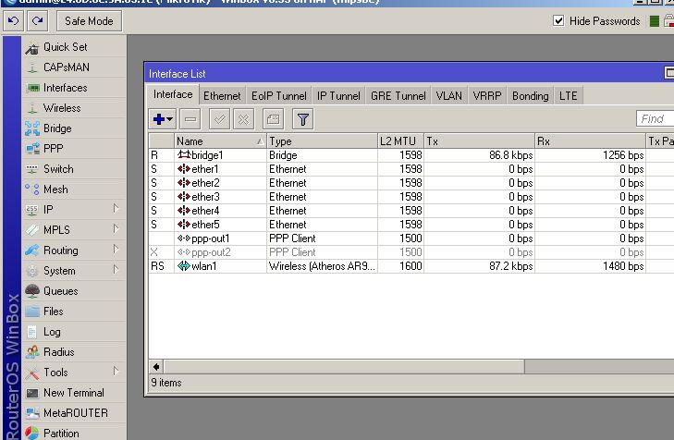This screenshot has width=674, height=440.
Task: Switch to the GRE Tunnel tab
Action: tap(398, 96)
